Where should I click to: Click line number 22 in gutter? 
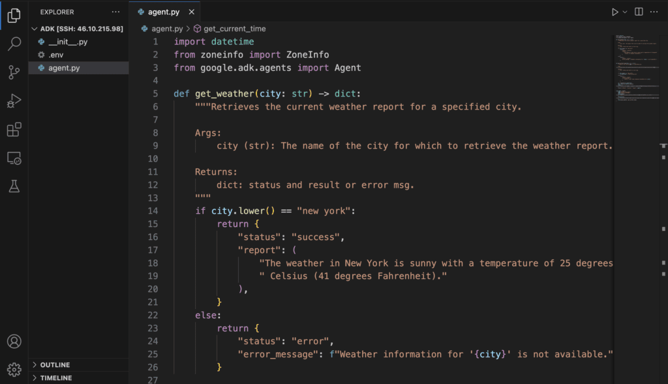point(153,315)
